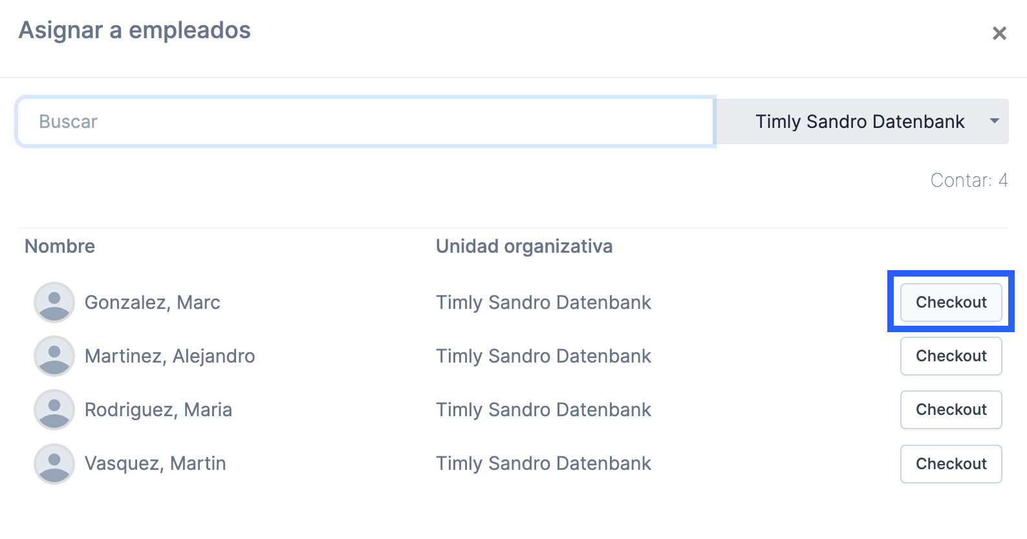Open the Timly Sandro Datenbank dropdown

(x=863, y=122)
